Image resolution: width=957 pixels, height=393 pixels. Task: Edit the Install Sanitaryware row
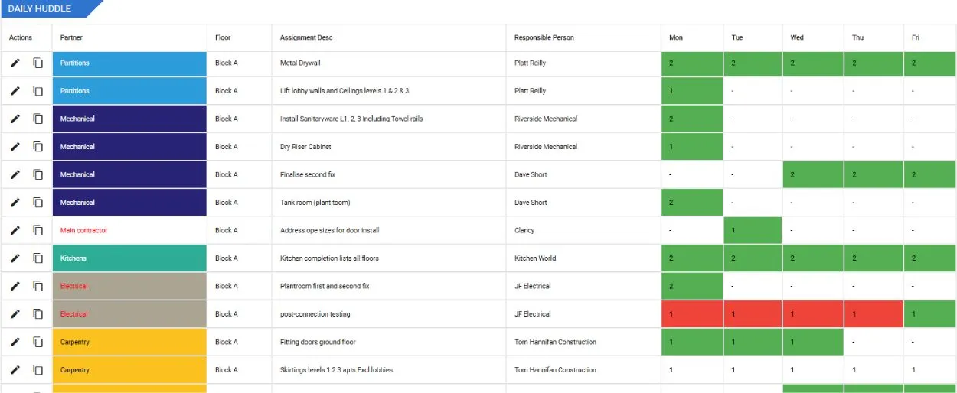click(15, 119)
